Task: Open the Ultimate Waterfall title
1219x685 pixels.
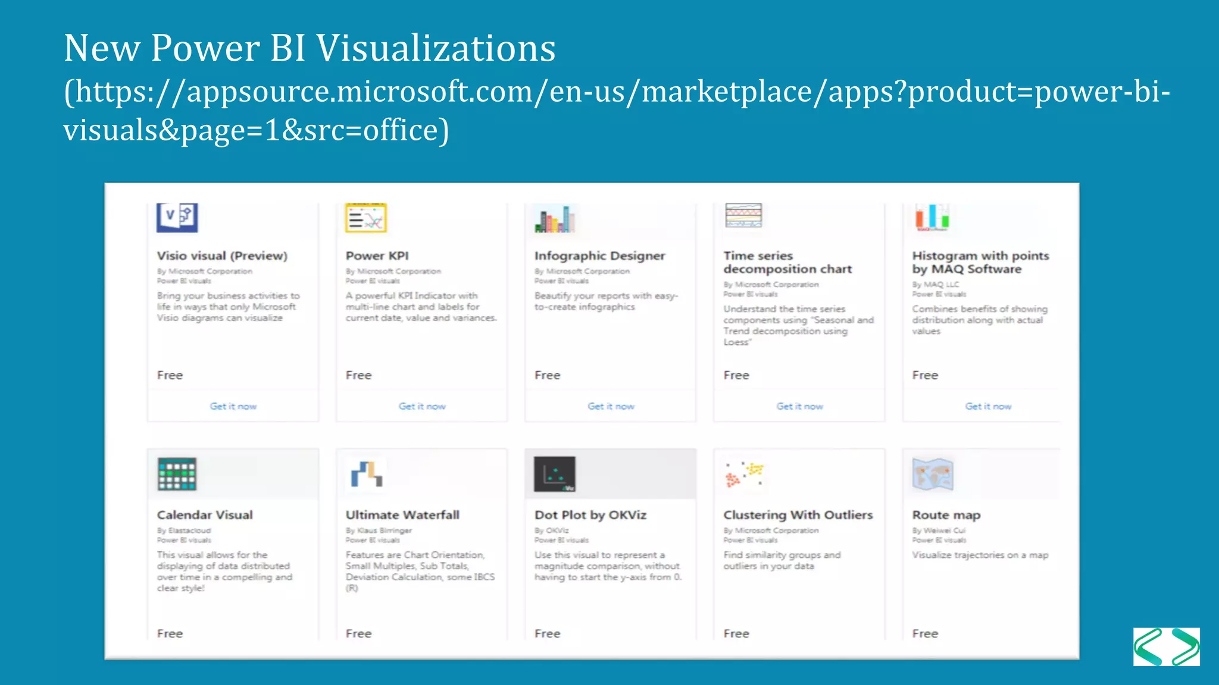Action: pos(402,515)
